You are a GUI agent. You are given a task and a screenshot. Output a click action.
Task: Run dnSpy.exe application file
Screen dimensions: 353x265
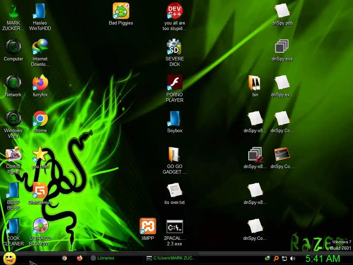282,50
